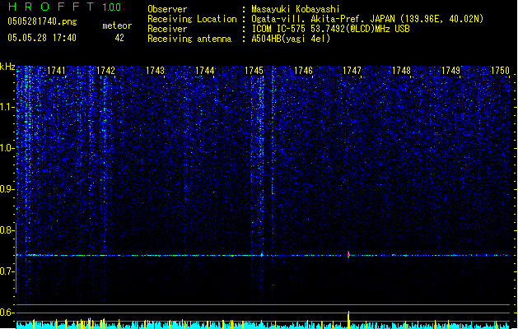The image size is (518, 329).
Task: Click the 1744 time marker
Action: coord(204,71)
